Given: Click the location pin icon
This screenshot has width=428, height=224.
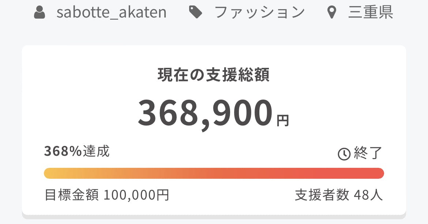Looking at the screenshot, I should (331, 13).
